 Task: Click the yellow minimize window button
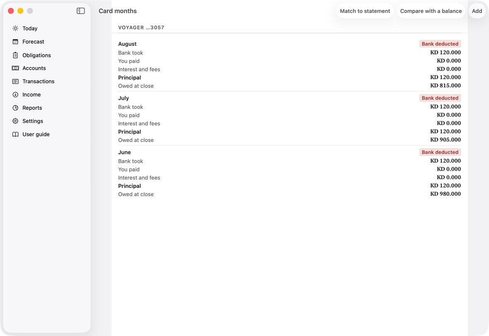[20, 11]
